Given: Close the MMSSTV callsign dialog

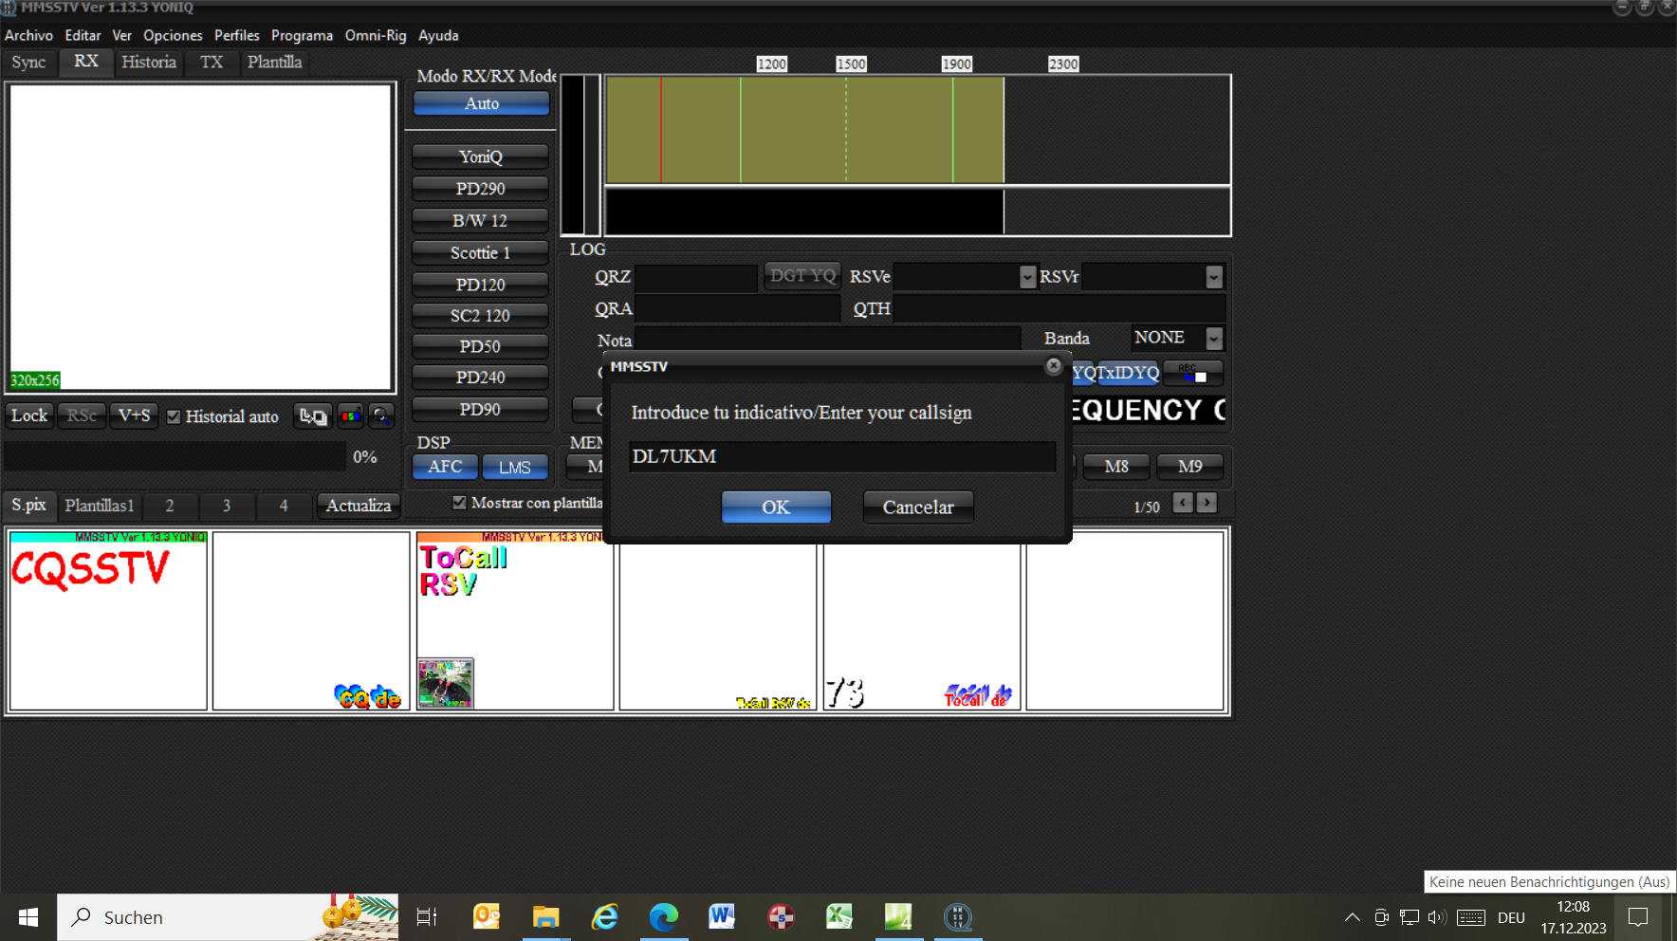Looking at the screenshot, I should point(1053,366).
